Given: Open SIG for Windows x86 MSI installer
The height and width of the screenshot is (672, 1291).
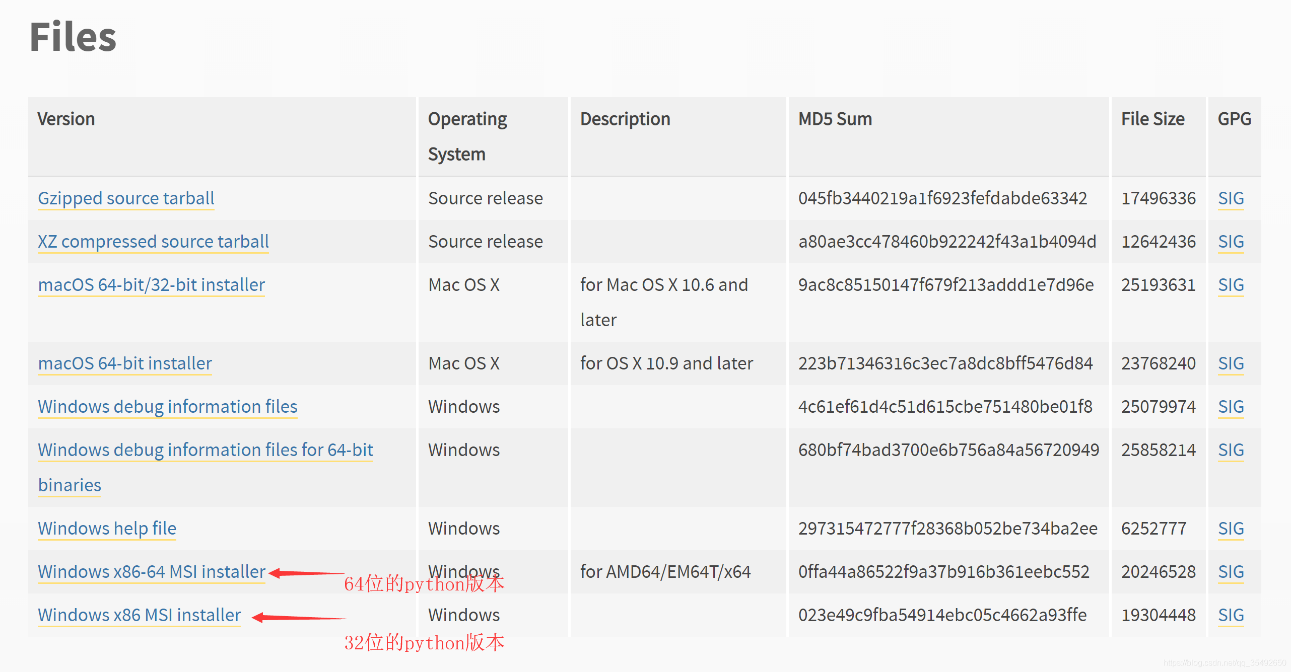Looking at the screenshot, I should point(1231,615).
